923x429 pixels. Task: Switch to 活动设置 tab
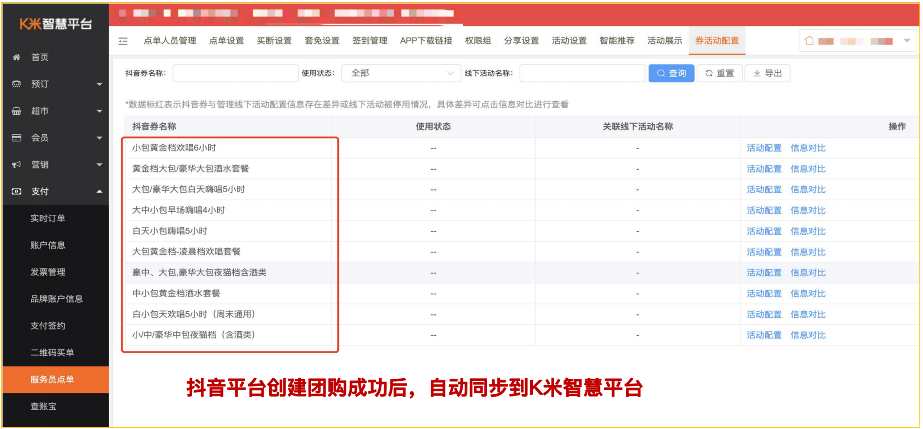[x=569, y=41]
